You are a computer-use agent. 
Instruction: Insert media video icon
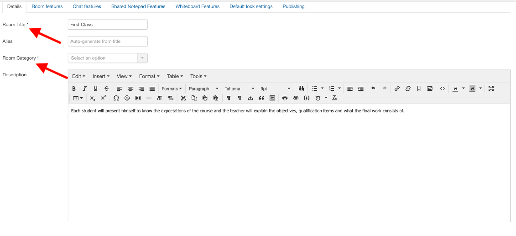(138, 98)
